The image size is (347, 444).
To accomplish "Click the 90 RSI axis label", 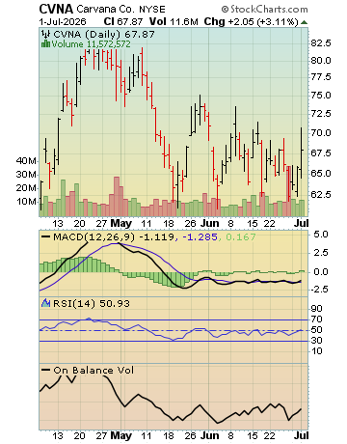I will (x=316, y=309).
